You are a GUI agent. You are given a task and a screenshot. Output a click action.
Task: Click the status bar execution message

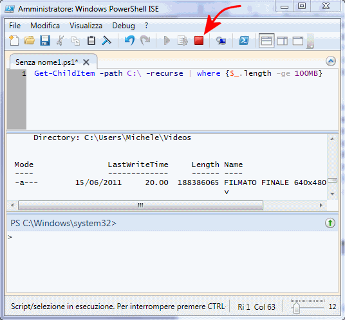point(118,307)
